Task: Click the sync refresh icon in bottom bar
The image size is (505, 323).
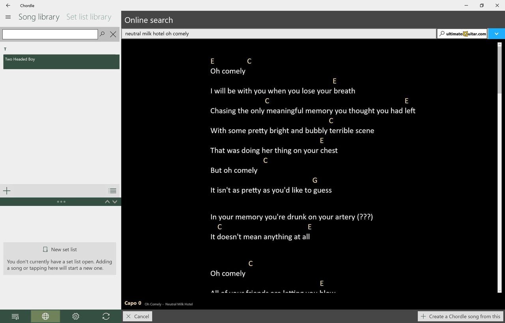Action: [106, 316]
